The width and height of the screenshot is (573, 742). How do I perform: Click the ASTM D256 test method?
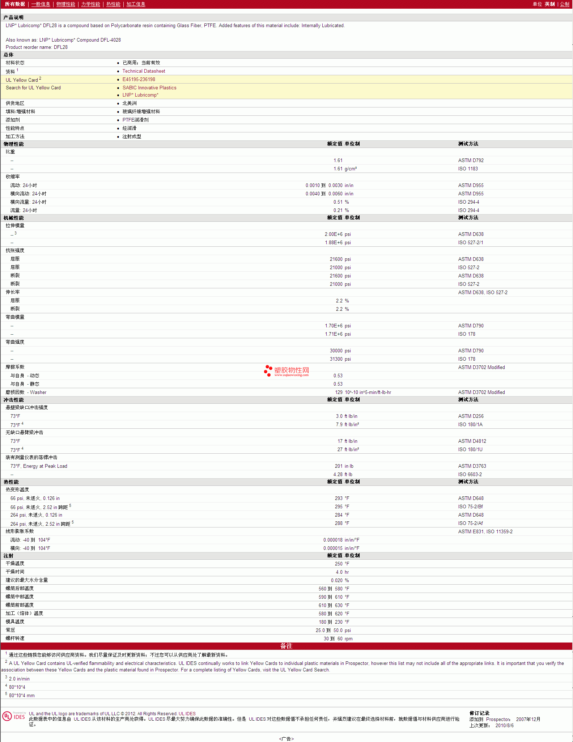tap(471, 416)
